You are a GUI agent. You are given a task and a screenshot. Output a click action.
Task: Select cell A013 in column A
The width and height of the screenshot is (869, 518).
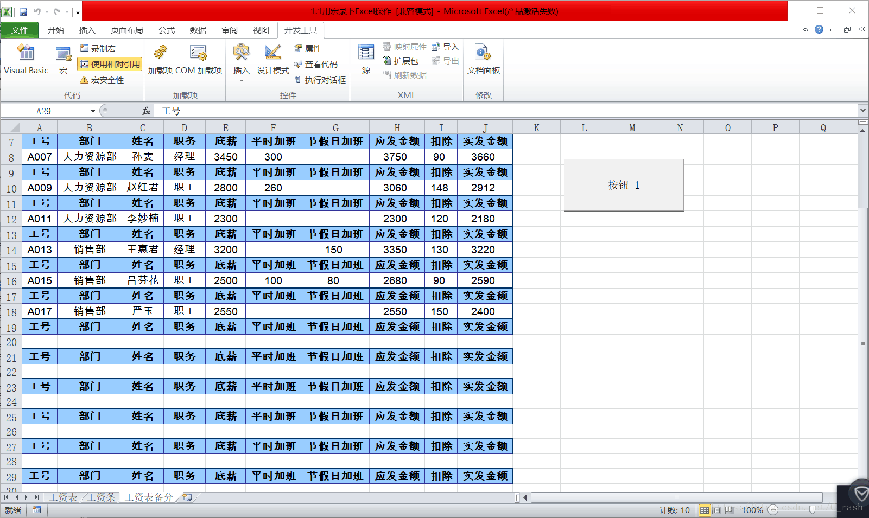coord(39,249)
